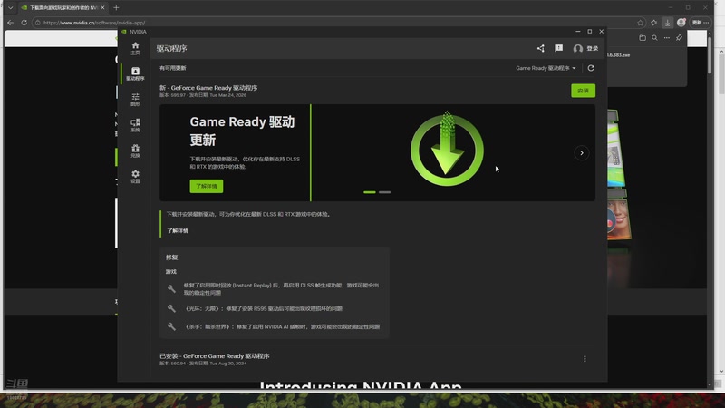Refresh the driver list with reload icon
725x408 pixels.
click(591, 68)
